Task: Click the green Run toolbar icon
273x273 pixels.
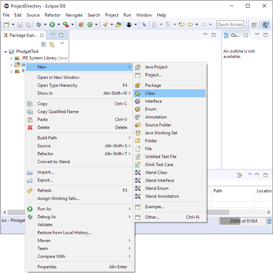Action: 52,24
